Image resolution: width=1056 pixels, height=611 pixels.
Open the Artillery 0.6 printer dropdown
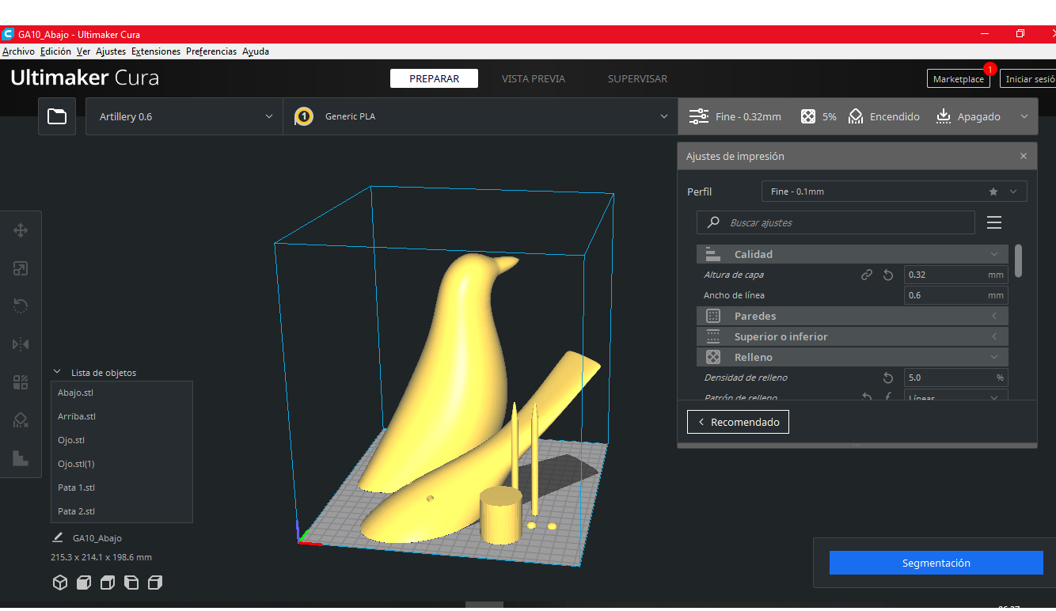184,116
